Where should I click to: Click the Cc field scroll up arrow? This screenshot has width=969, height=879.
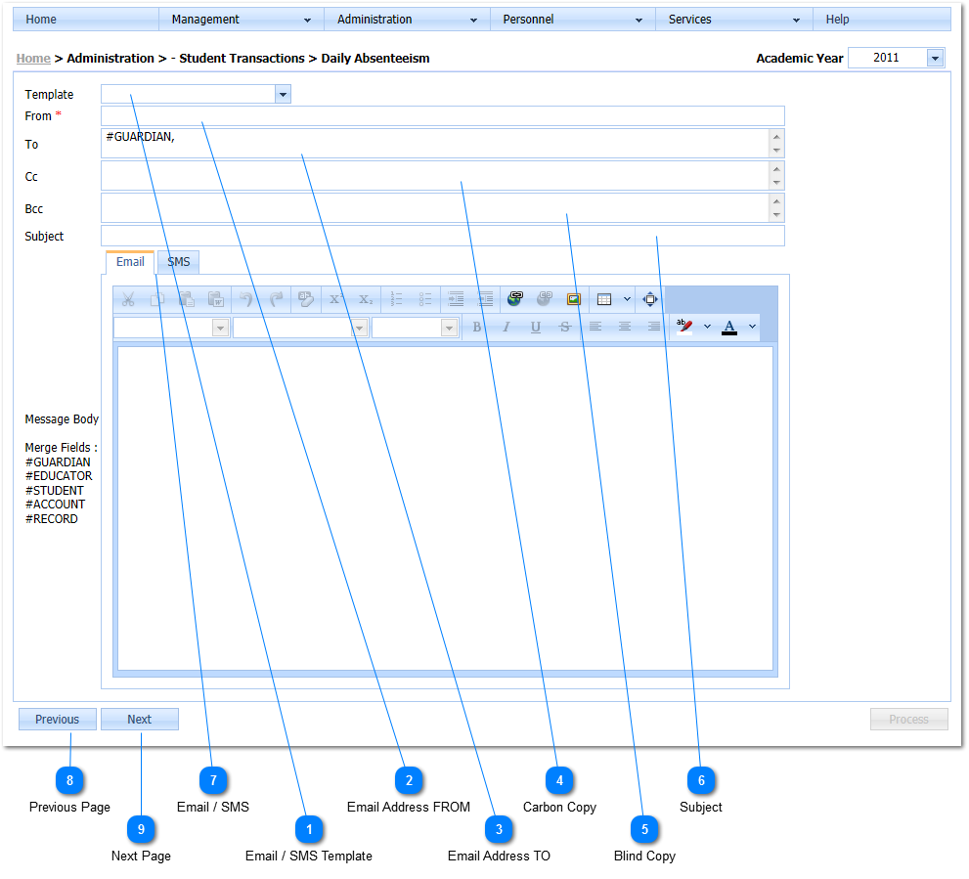776,169
